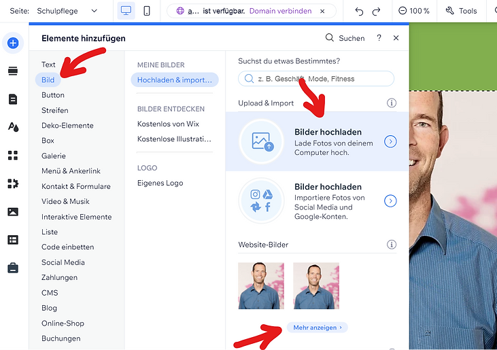Viewport: 497px width, 350px height.
Task: Click Mehr anzeigen button
Action: 318,328
